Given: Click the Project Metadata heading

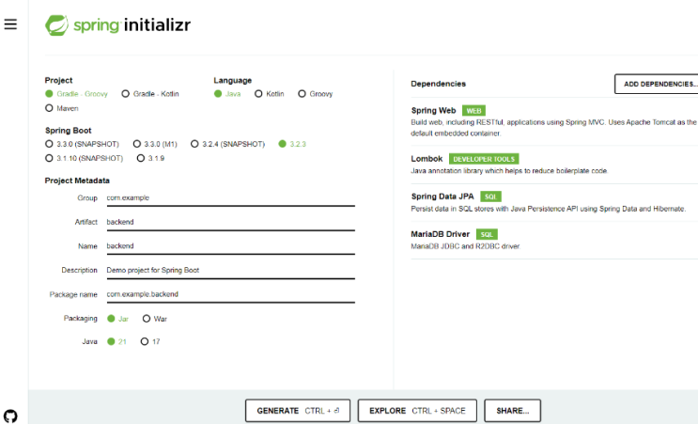Looking at the screenshot, I should click(x=77, y=181).
